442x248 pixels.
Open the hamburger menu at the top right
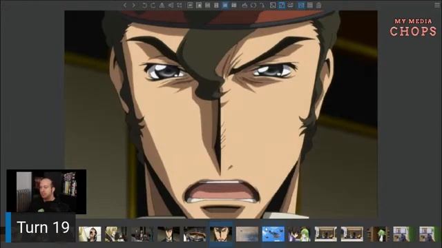(437, 6)
